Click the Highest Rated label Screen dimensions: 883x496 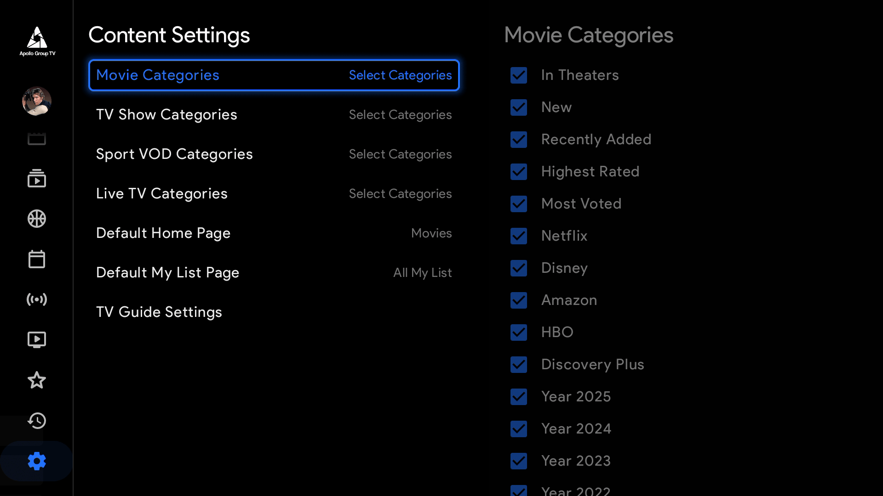point(591,172)
